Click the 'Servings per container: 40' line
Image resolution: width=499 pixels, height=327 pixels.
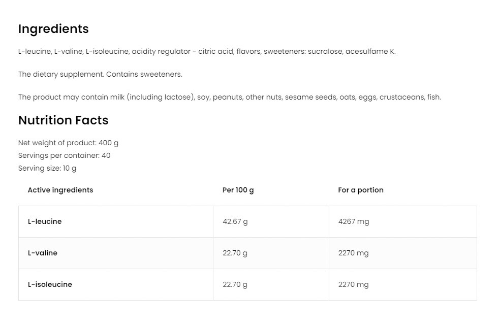tap(64, 155)
